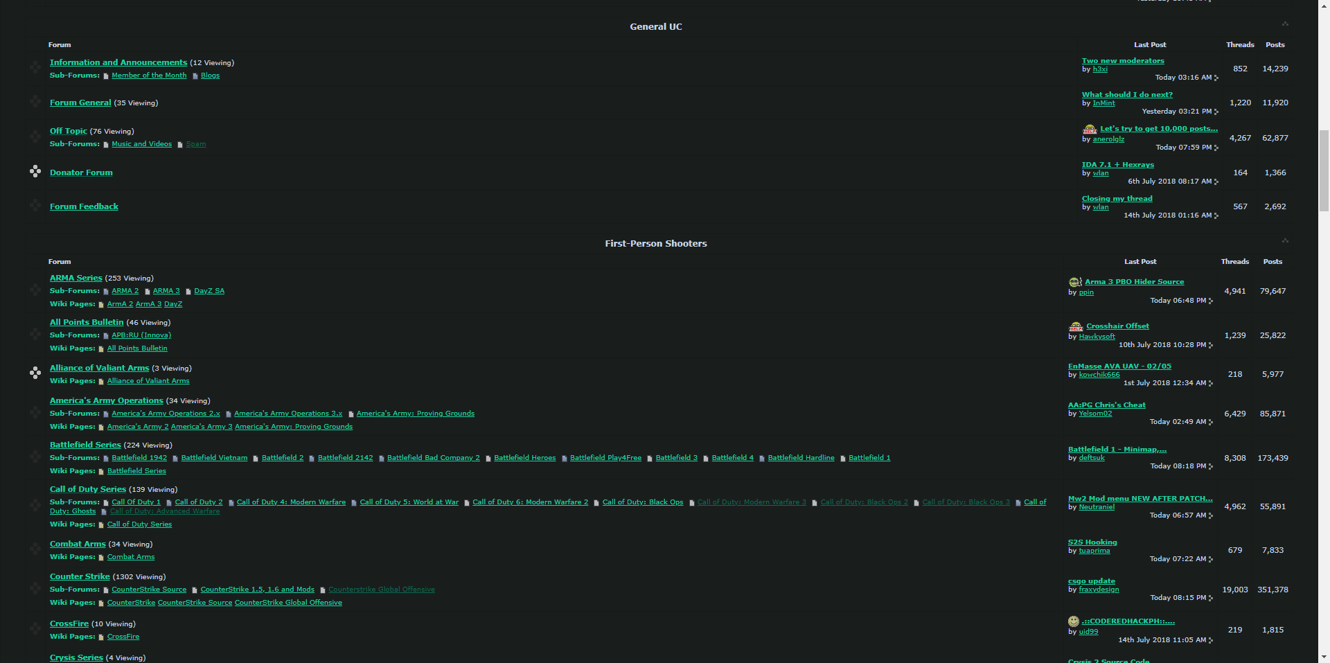1330x663 pixels.
Task: Collapse the General UC category
Action: pyautogui.click(x=1285, y=24)
